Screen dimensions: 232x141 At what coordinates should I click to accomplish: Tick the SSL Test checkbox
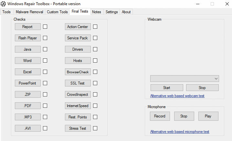(95, 83)
